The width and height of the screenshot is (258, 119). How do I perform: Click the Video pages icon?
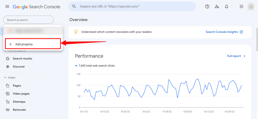pyautogui.click(x=8, y=94)
